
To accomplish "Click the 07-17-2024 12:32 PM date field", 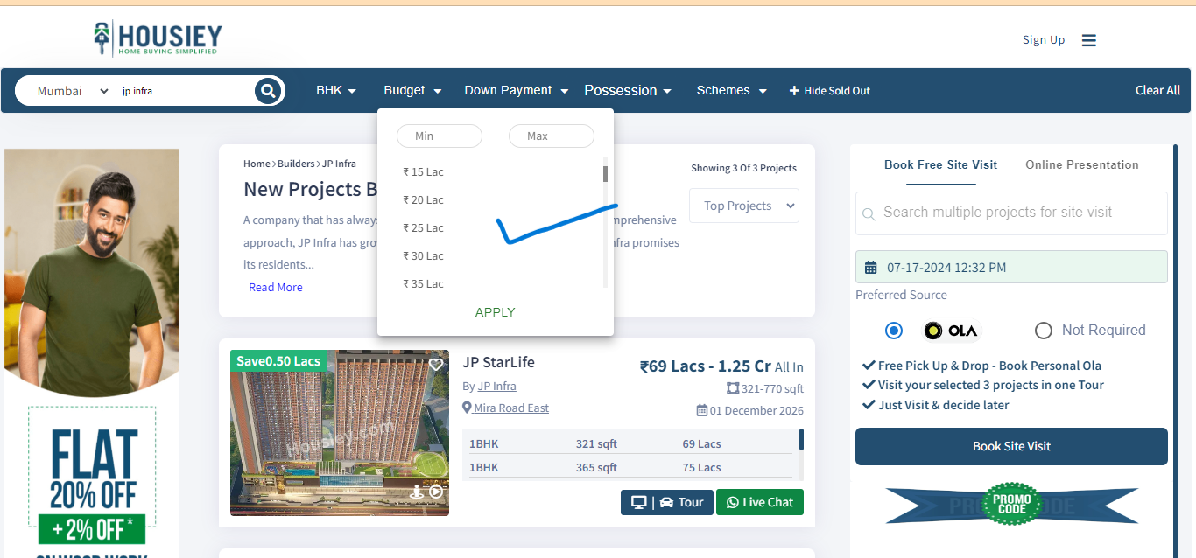I will coord(1011,268).
